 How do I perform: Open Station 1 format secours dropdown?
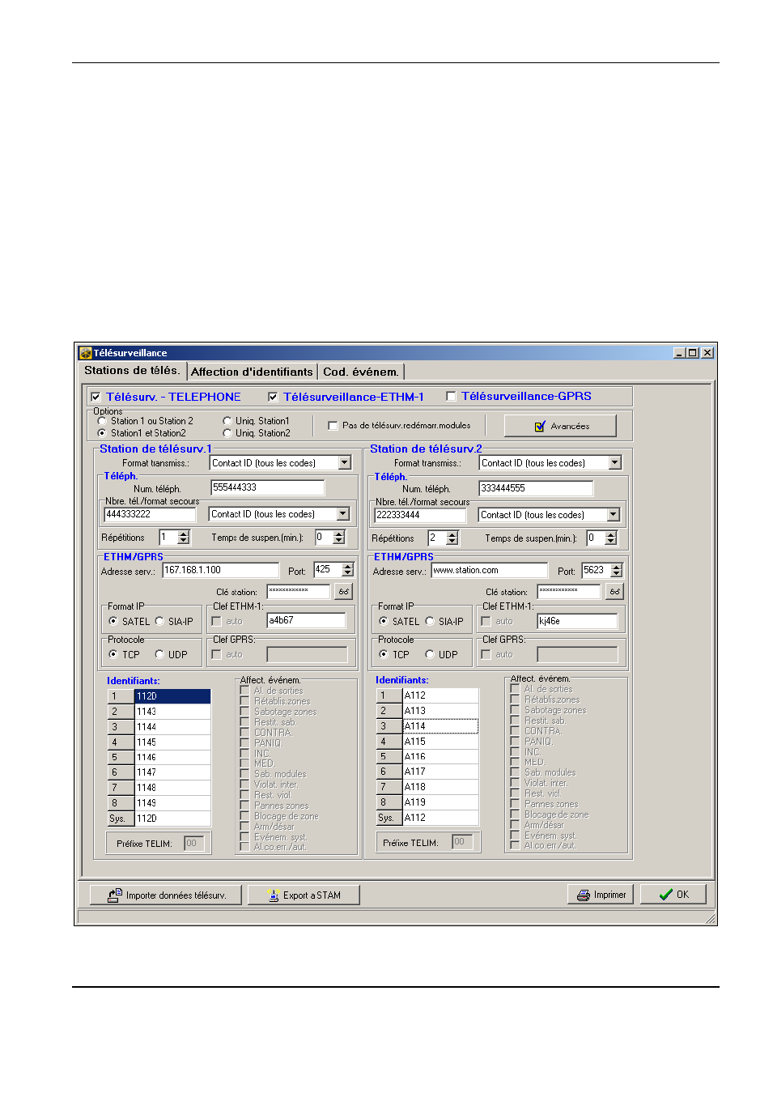[343, 514]
